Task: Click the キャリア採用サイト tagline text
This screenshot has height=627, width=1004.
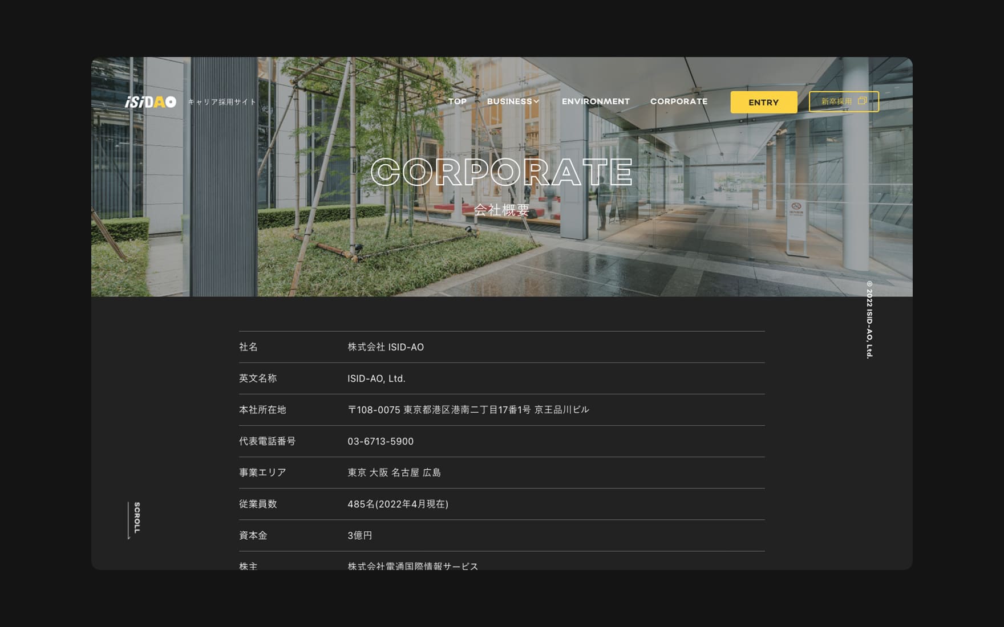Action: pyautogui.click(x=222, y=102)
